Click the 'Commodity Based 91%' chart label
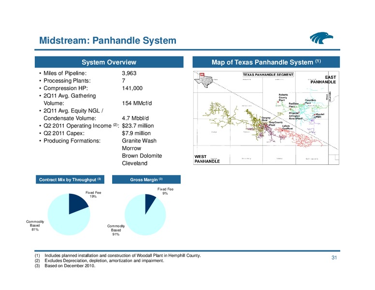375x290 pixels. (116, 230)
